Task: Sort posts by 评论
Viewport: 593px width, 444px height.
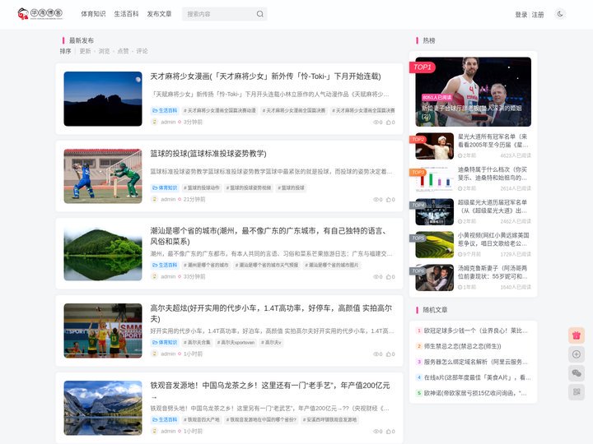Action: click(142, 51)
